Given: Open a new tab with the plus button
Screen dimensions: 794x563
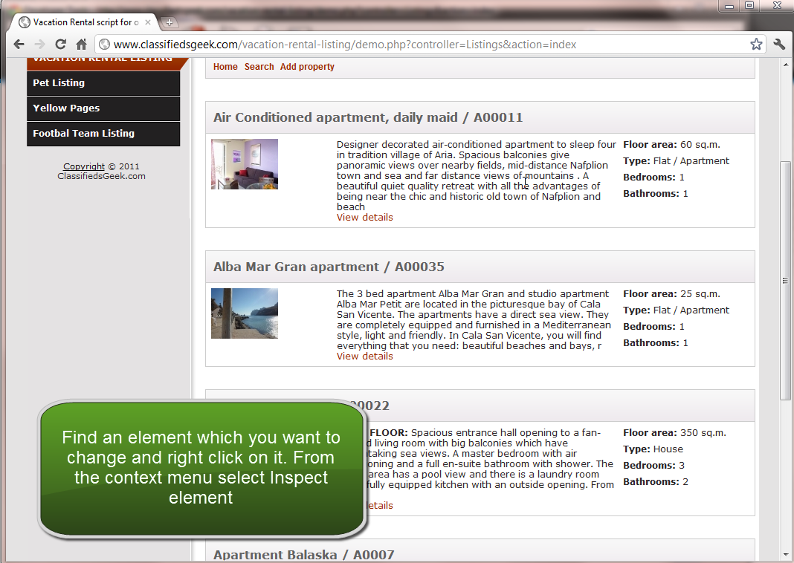Looking at the screenshot, I should tap(169, 22).
